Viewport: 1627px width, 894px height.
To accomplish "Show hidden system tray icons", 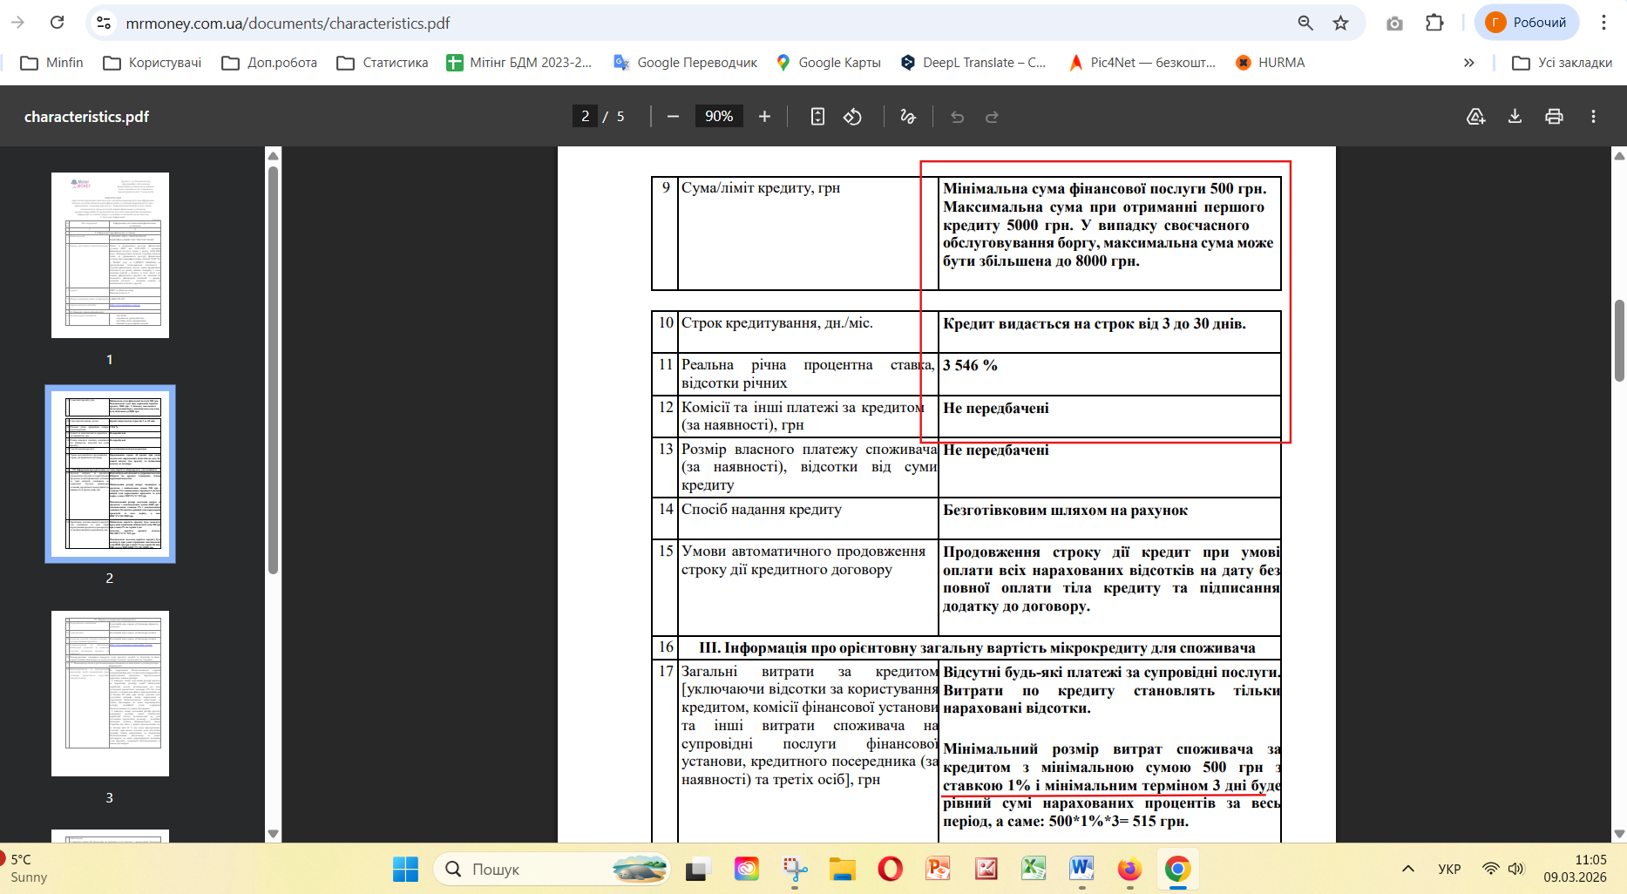I will point(1407,869).
